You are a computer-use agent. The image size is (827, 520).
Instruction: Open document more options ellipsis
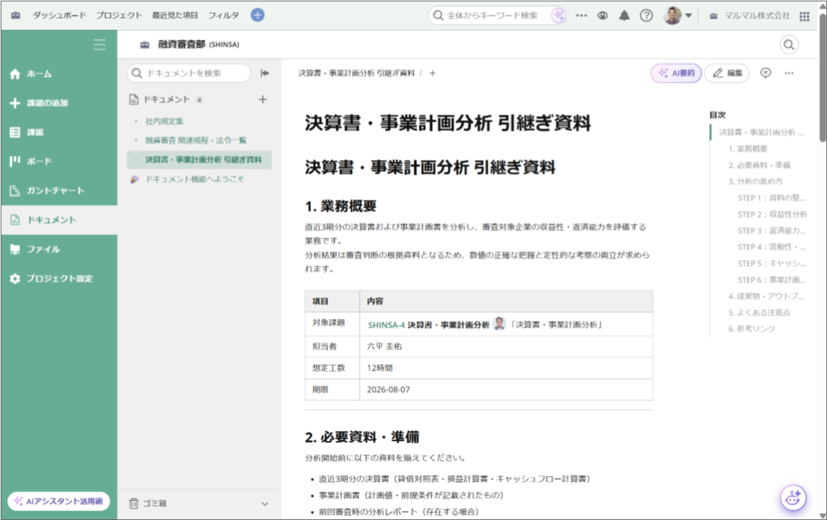pyautogui.click(x=789, y=73)
